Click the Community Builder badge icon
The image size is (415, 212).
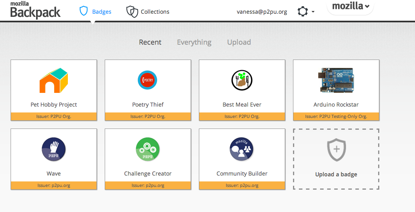point(242,149)
